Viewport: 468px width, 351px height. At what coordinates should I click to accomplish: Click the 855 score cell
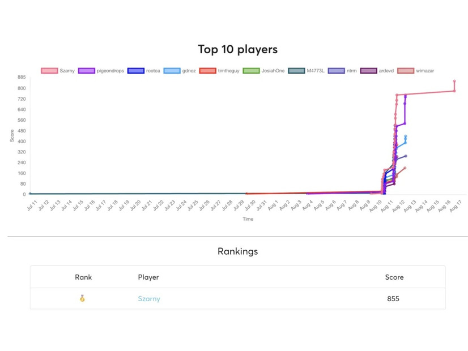tap(393, 298)
